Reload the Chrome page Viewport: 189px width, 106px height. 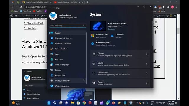point(21,7)
